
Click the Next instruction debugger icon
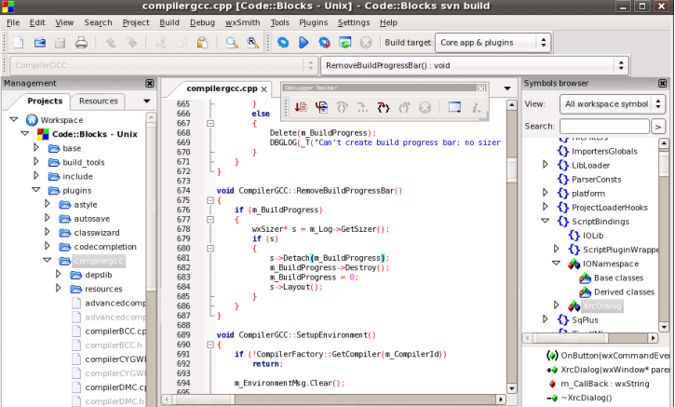click(362, 107)
